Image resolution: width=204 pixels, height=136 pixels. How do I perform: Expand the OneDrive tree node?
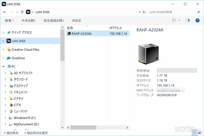3,58
